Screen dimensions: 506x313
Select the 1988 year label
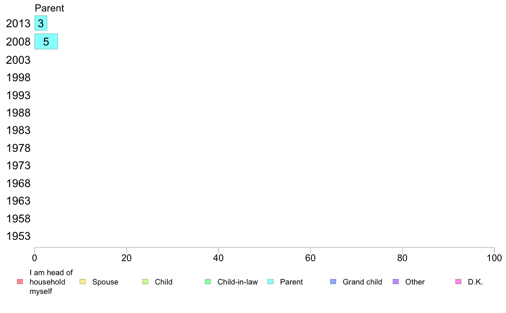pyautogui.click(x=18, y=113)
